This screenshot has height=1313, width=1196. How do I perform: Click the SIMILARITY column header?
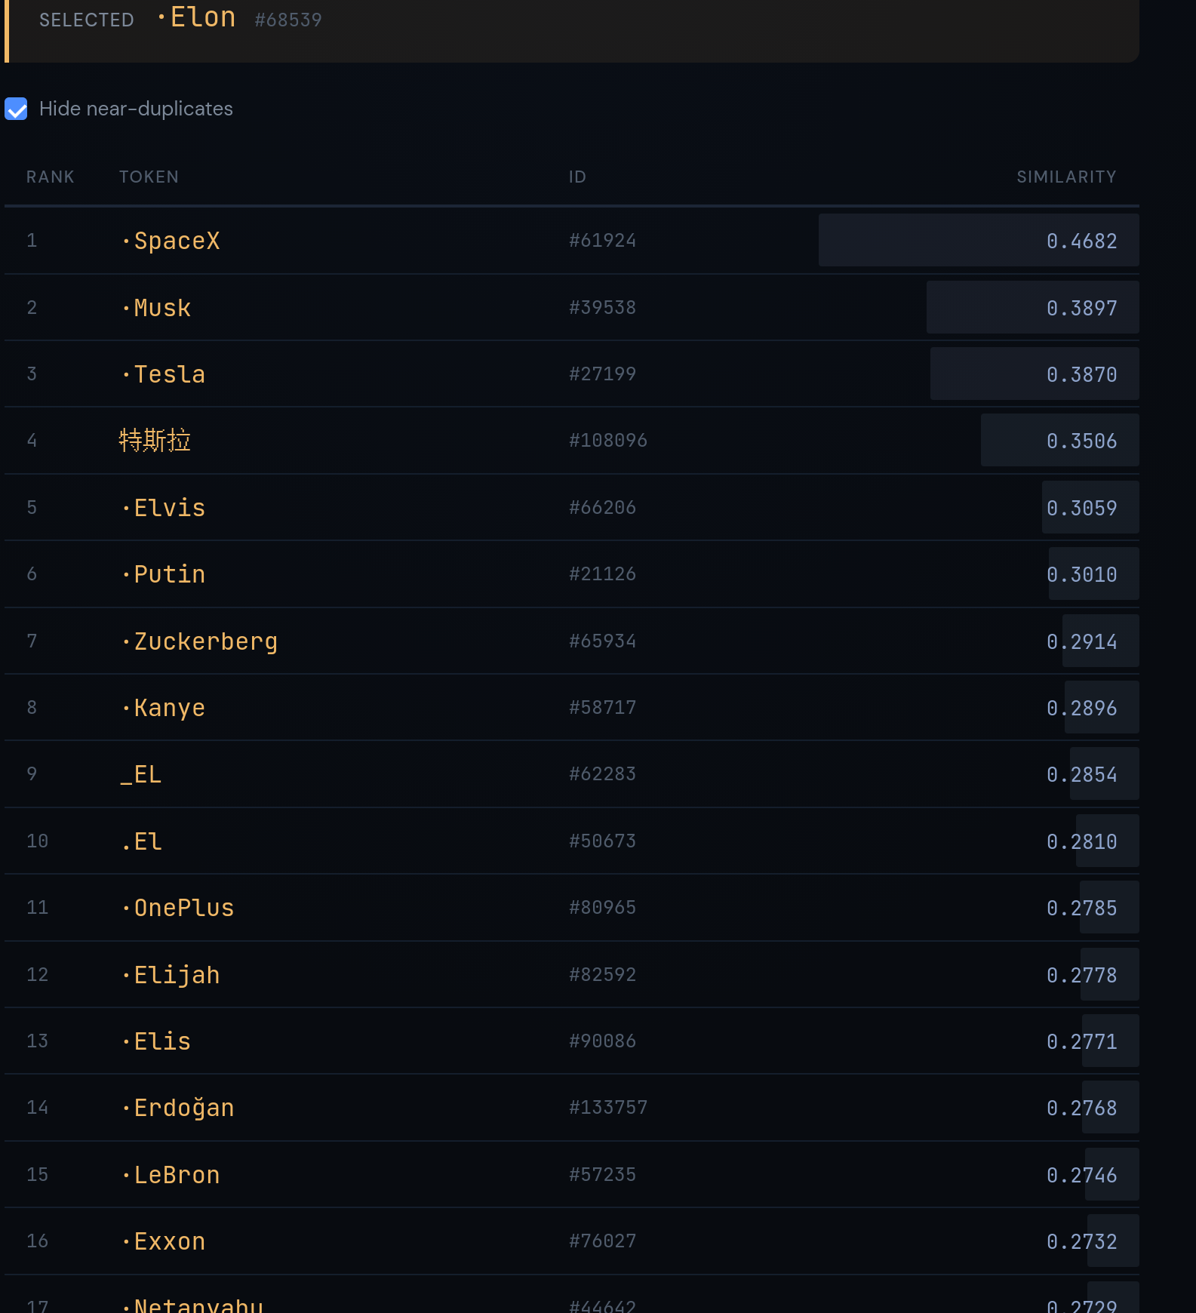pos(1065,177)
